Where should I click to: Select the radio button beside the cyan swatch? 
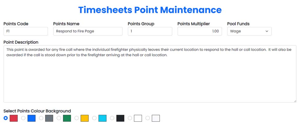(95, 118)
